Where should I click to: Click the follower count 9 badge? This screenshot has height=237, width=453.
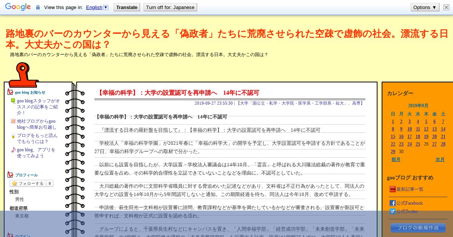coord(49,184)
